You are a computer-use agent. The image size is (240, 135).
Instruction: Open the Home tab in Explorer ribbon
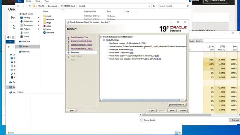28,1
